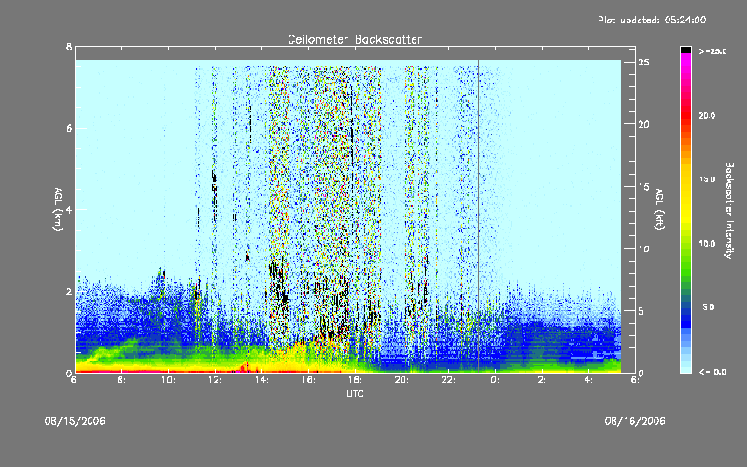Click the x-axis tick label 0:

[495, 380]
